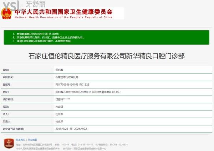Click registration number PDY70503613010517D1522
The image size is (214, 151).
(72, 85)
